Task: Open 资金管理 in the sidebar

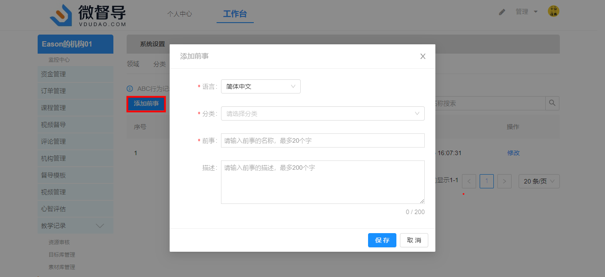Action: (x=75, y=74)
